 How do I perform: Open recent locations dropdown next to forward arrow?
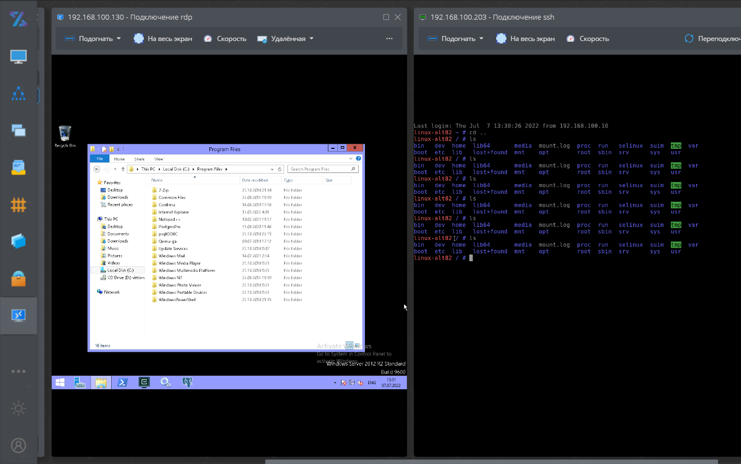point(115,169)
